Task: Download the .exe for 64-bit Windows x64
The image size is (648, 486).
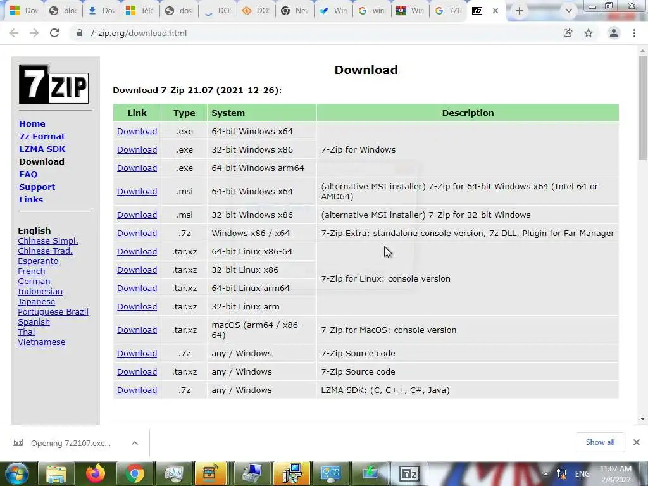Action: 137,131
